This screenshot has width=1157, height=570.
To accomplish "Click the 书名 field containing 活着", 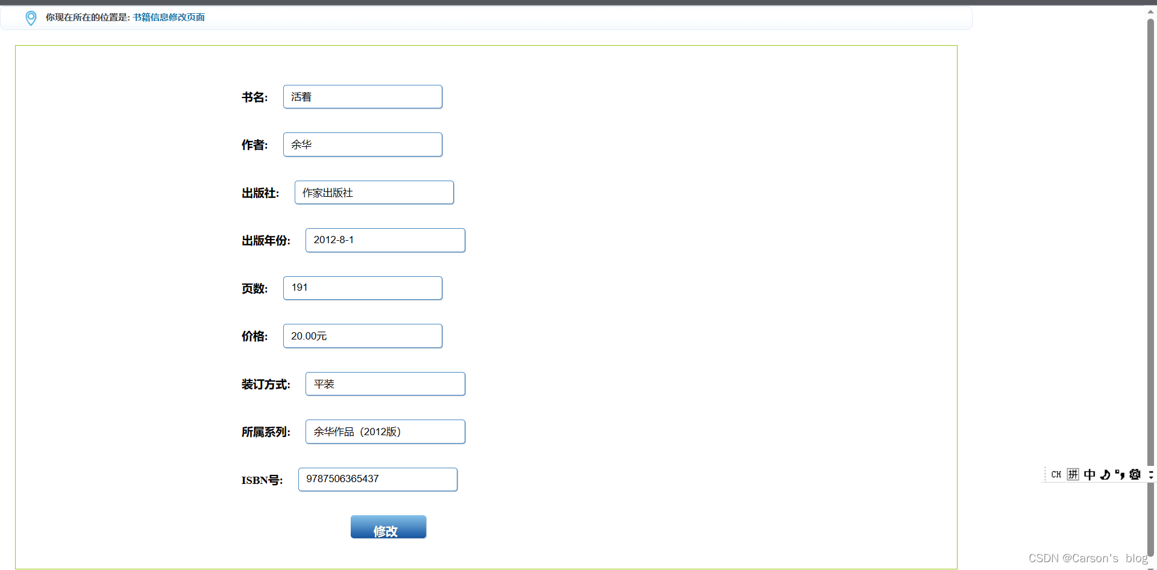I will coord(363,97).
